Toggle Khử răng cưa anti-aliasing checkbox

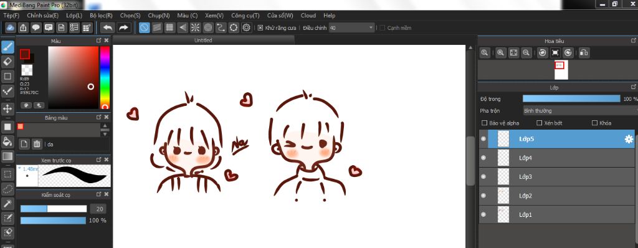pos(260,27)
